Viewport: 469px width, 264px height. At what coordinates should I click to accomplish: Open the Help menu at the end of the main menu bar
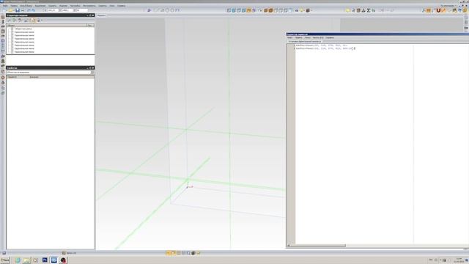122,6
